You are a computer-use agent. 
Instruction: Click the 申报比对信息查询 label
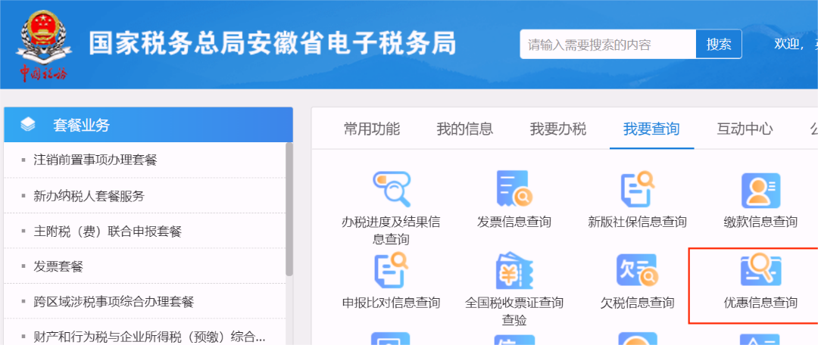click(392, 303)
